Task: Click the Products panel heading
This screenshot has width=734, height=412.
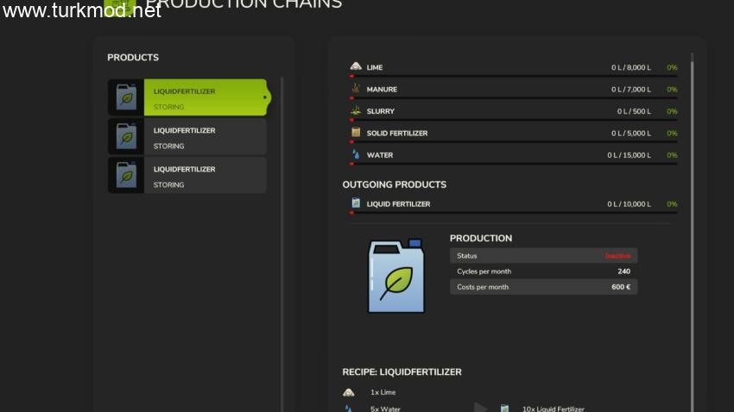Action: 133,58
